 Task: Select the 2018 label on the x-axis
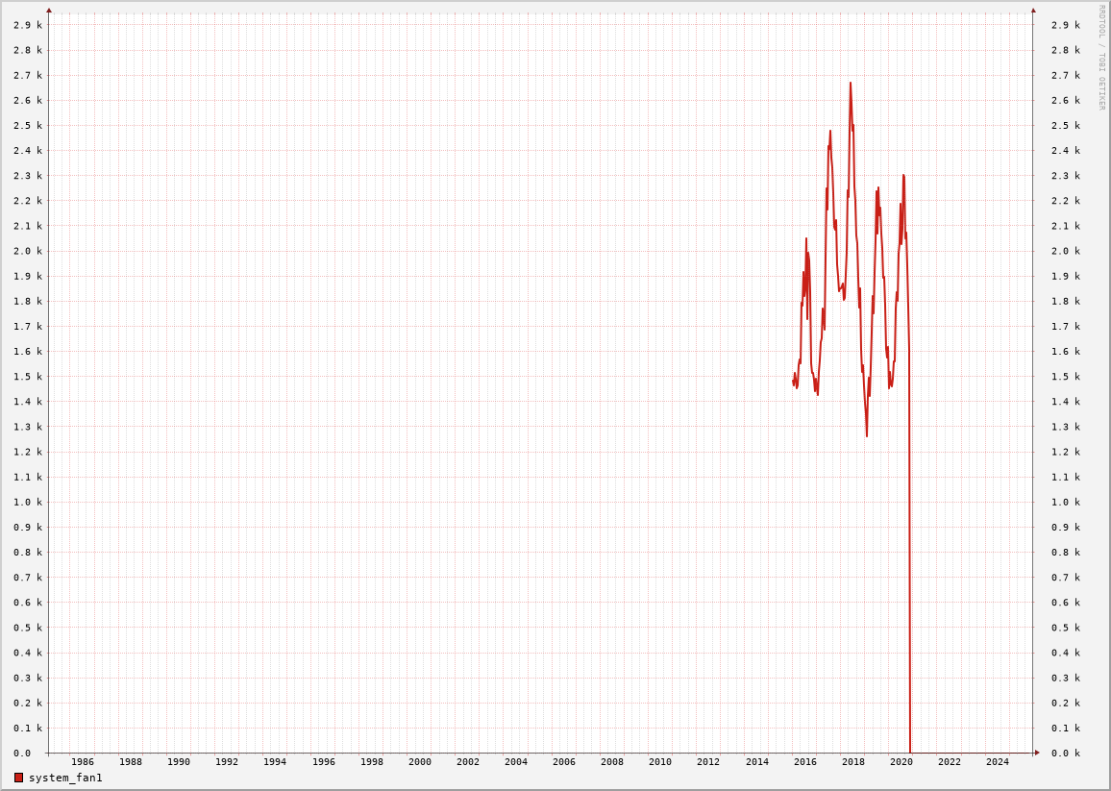point(852,762)
